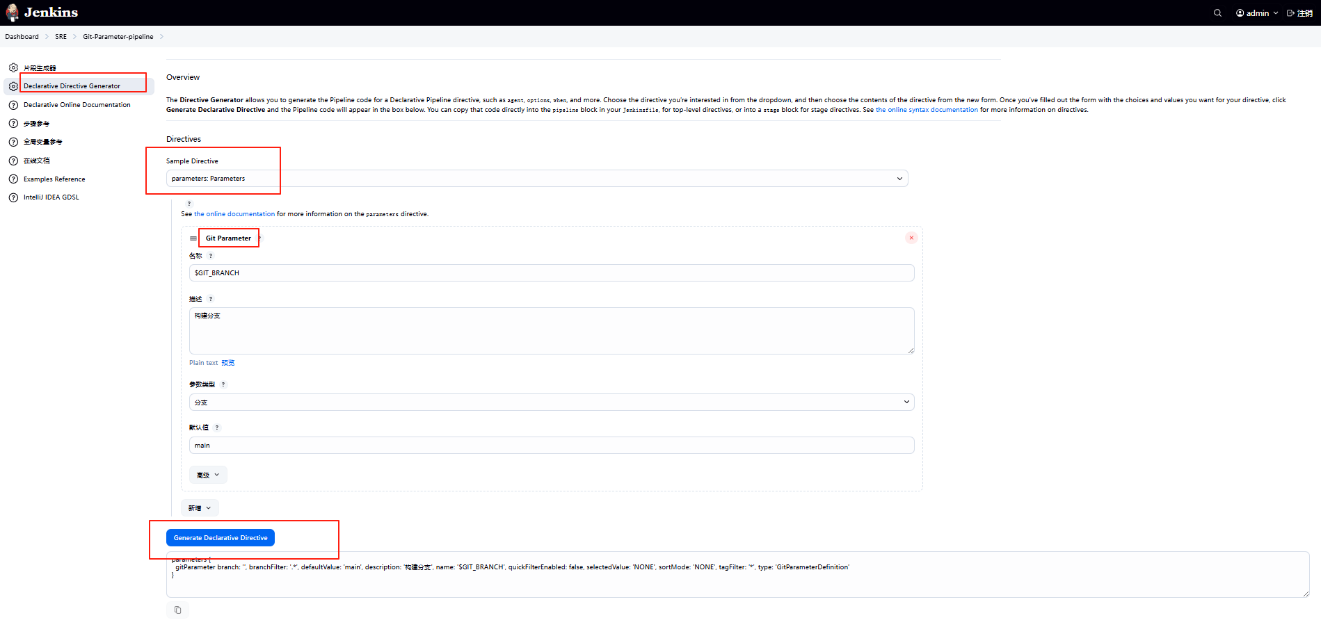Screen dimensions: 1321x627
Task: Expand the 高级 advanced options
Action: (208, 475)
